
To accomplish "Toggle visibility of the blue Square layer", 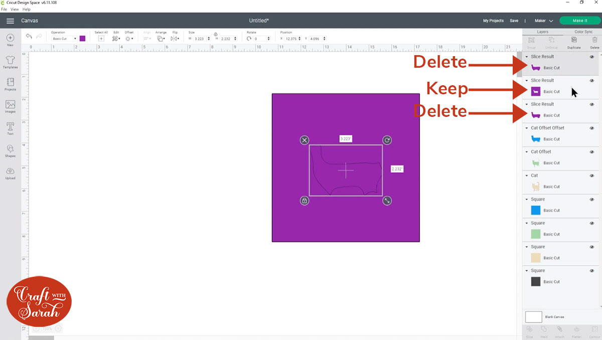I will [592, 199].
